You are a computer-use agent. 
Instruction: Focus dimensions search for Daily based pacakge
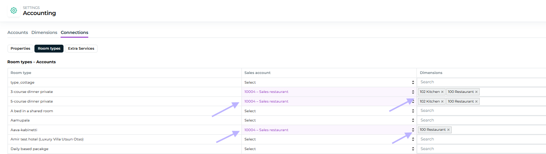(481, 149)
